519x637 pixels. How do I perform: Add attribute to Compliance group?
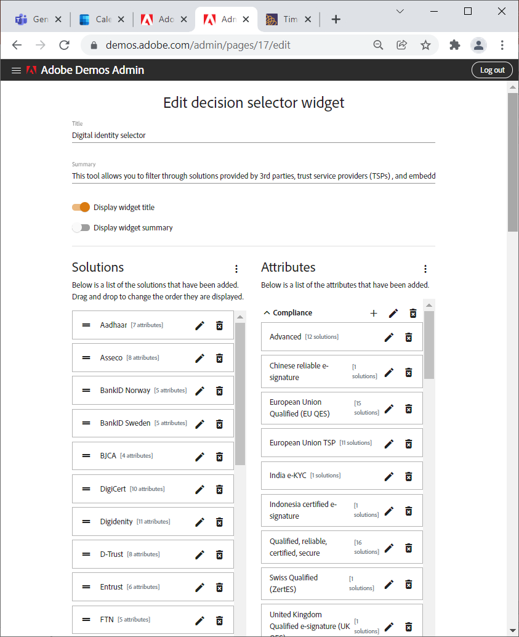point(374,313)
